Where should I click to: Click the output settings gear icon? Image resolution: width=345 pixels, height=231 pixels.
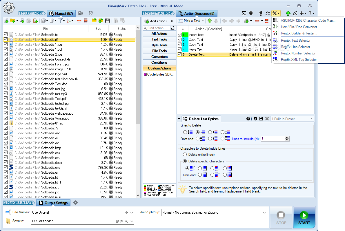(x=75, y=203)
